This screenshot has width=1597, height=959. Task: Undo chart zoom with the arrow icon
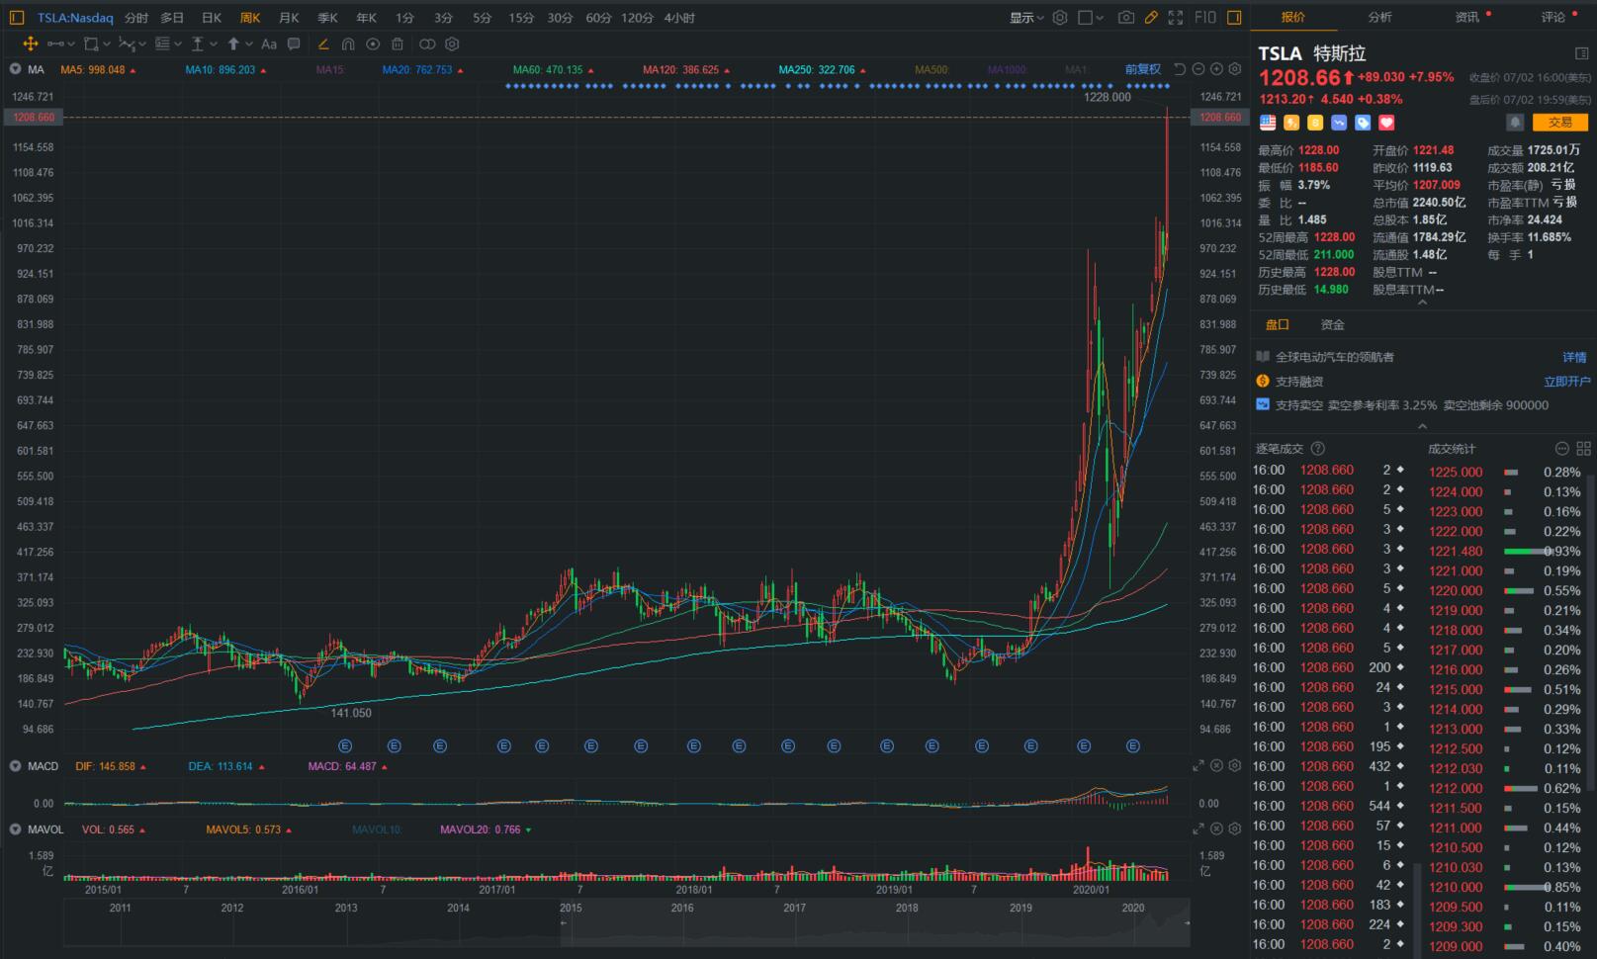(1180, 69)
